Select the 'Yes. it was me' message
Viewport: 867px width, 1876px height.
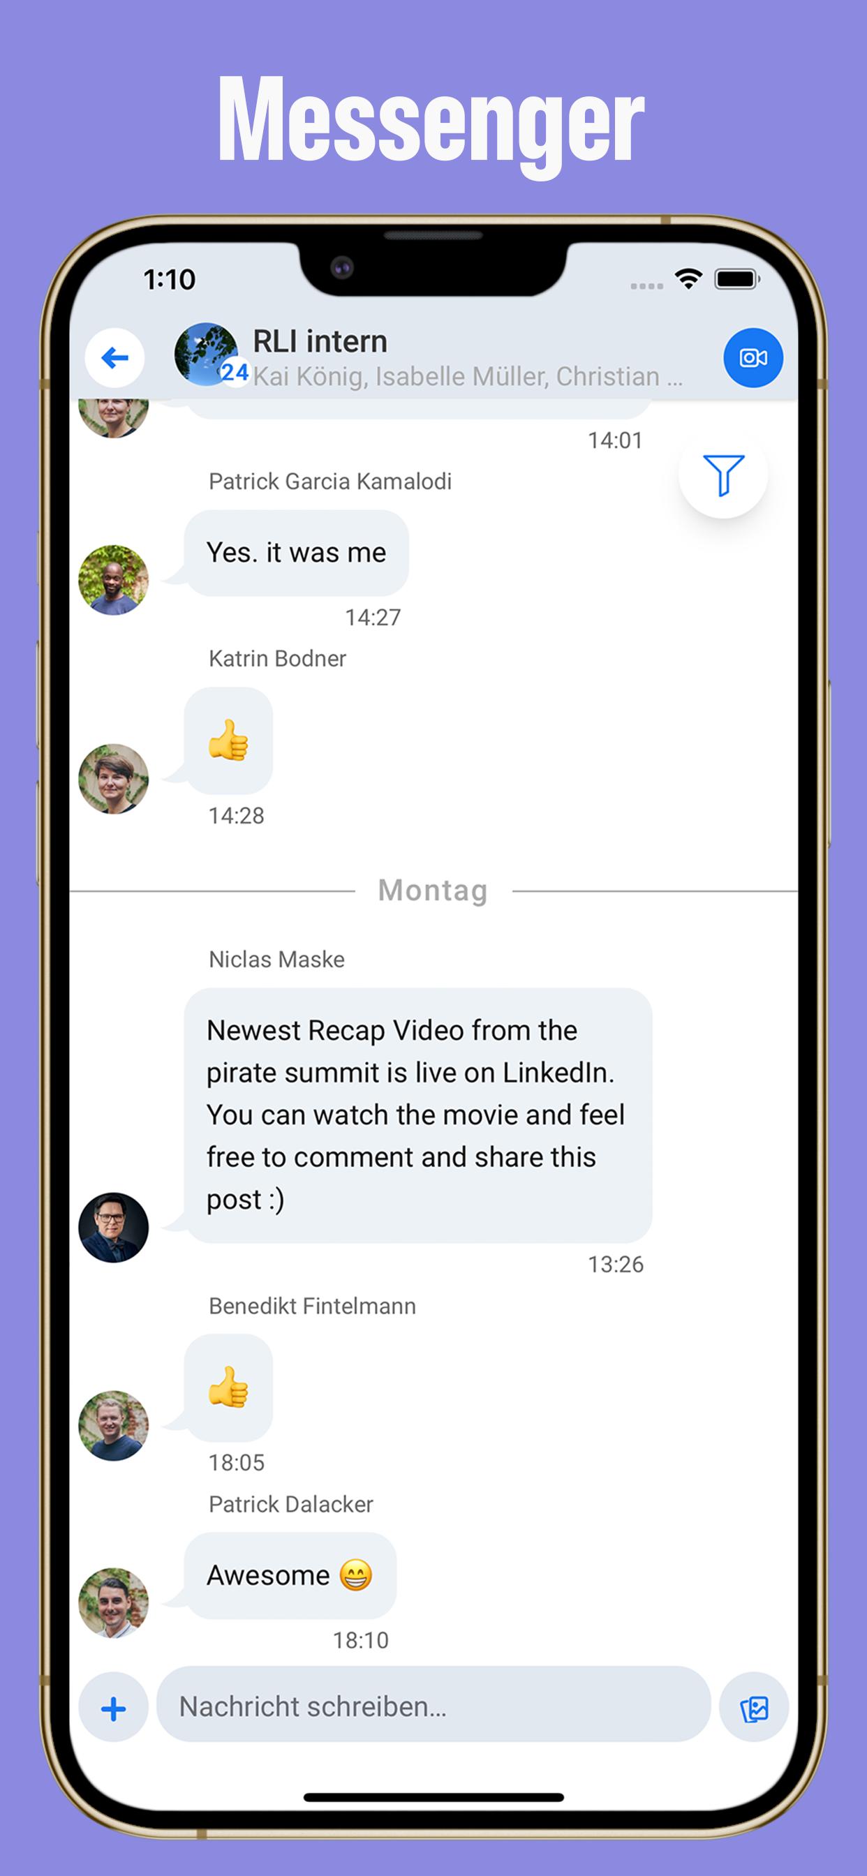296,553
